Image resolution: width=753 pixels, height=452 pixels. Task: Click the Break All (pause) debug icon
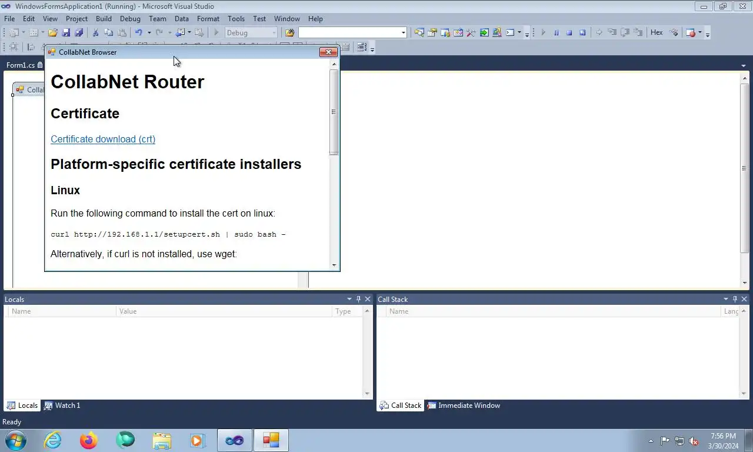(x=556, y=33)
